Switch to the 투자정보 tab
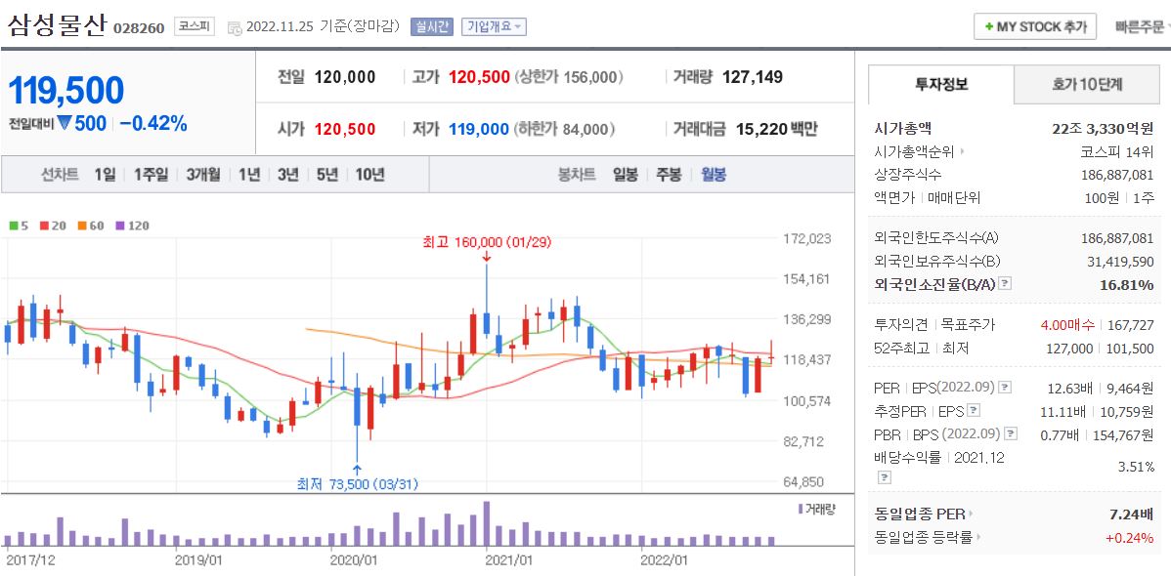 (x=941, y=84)
